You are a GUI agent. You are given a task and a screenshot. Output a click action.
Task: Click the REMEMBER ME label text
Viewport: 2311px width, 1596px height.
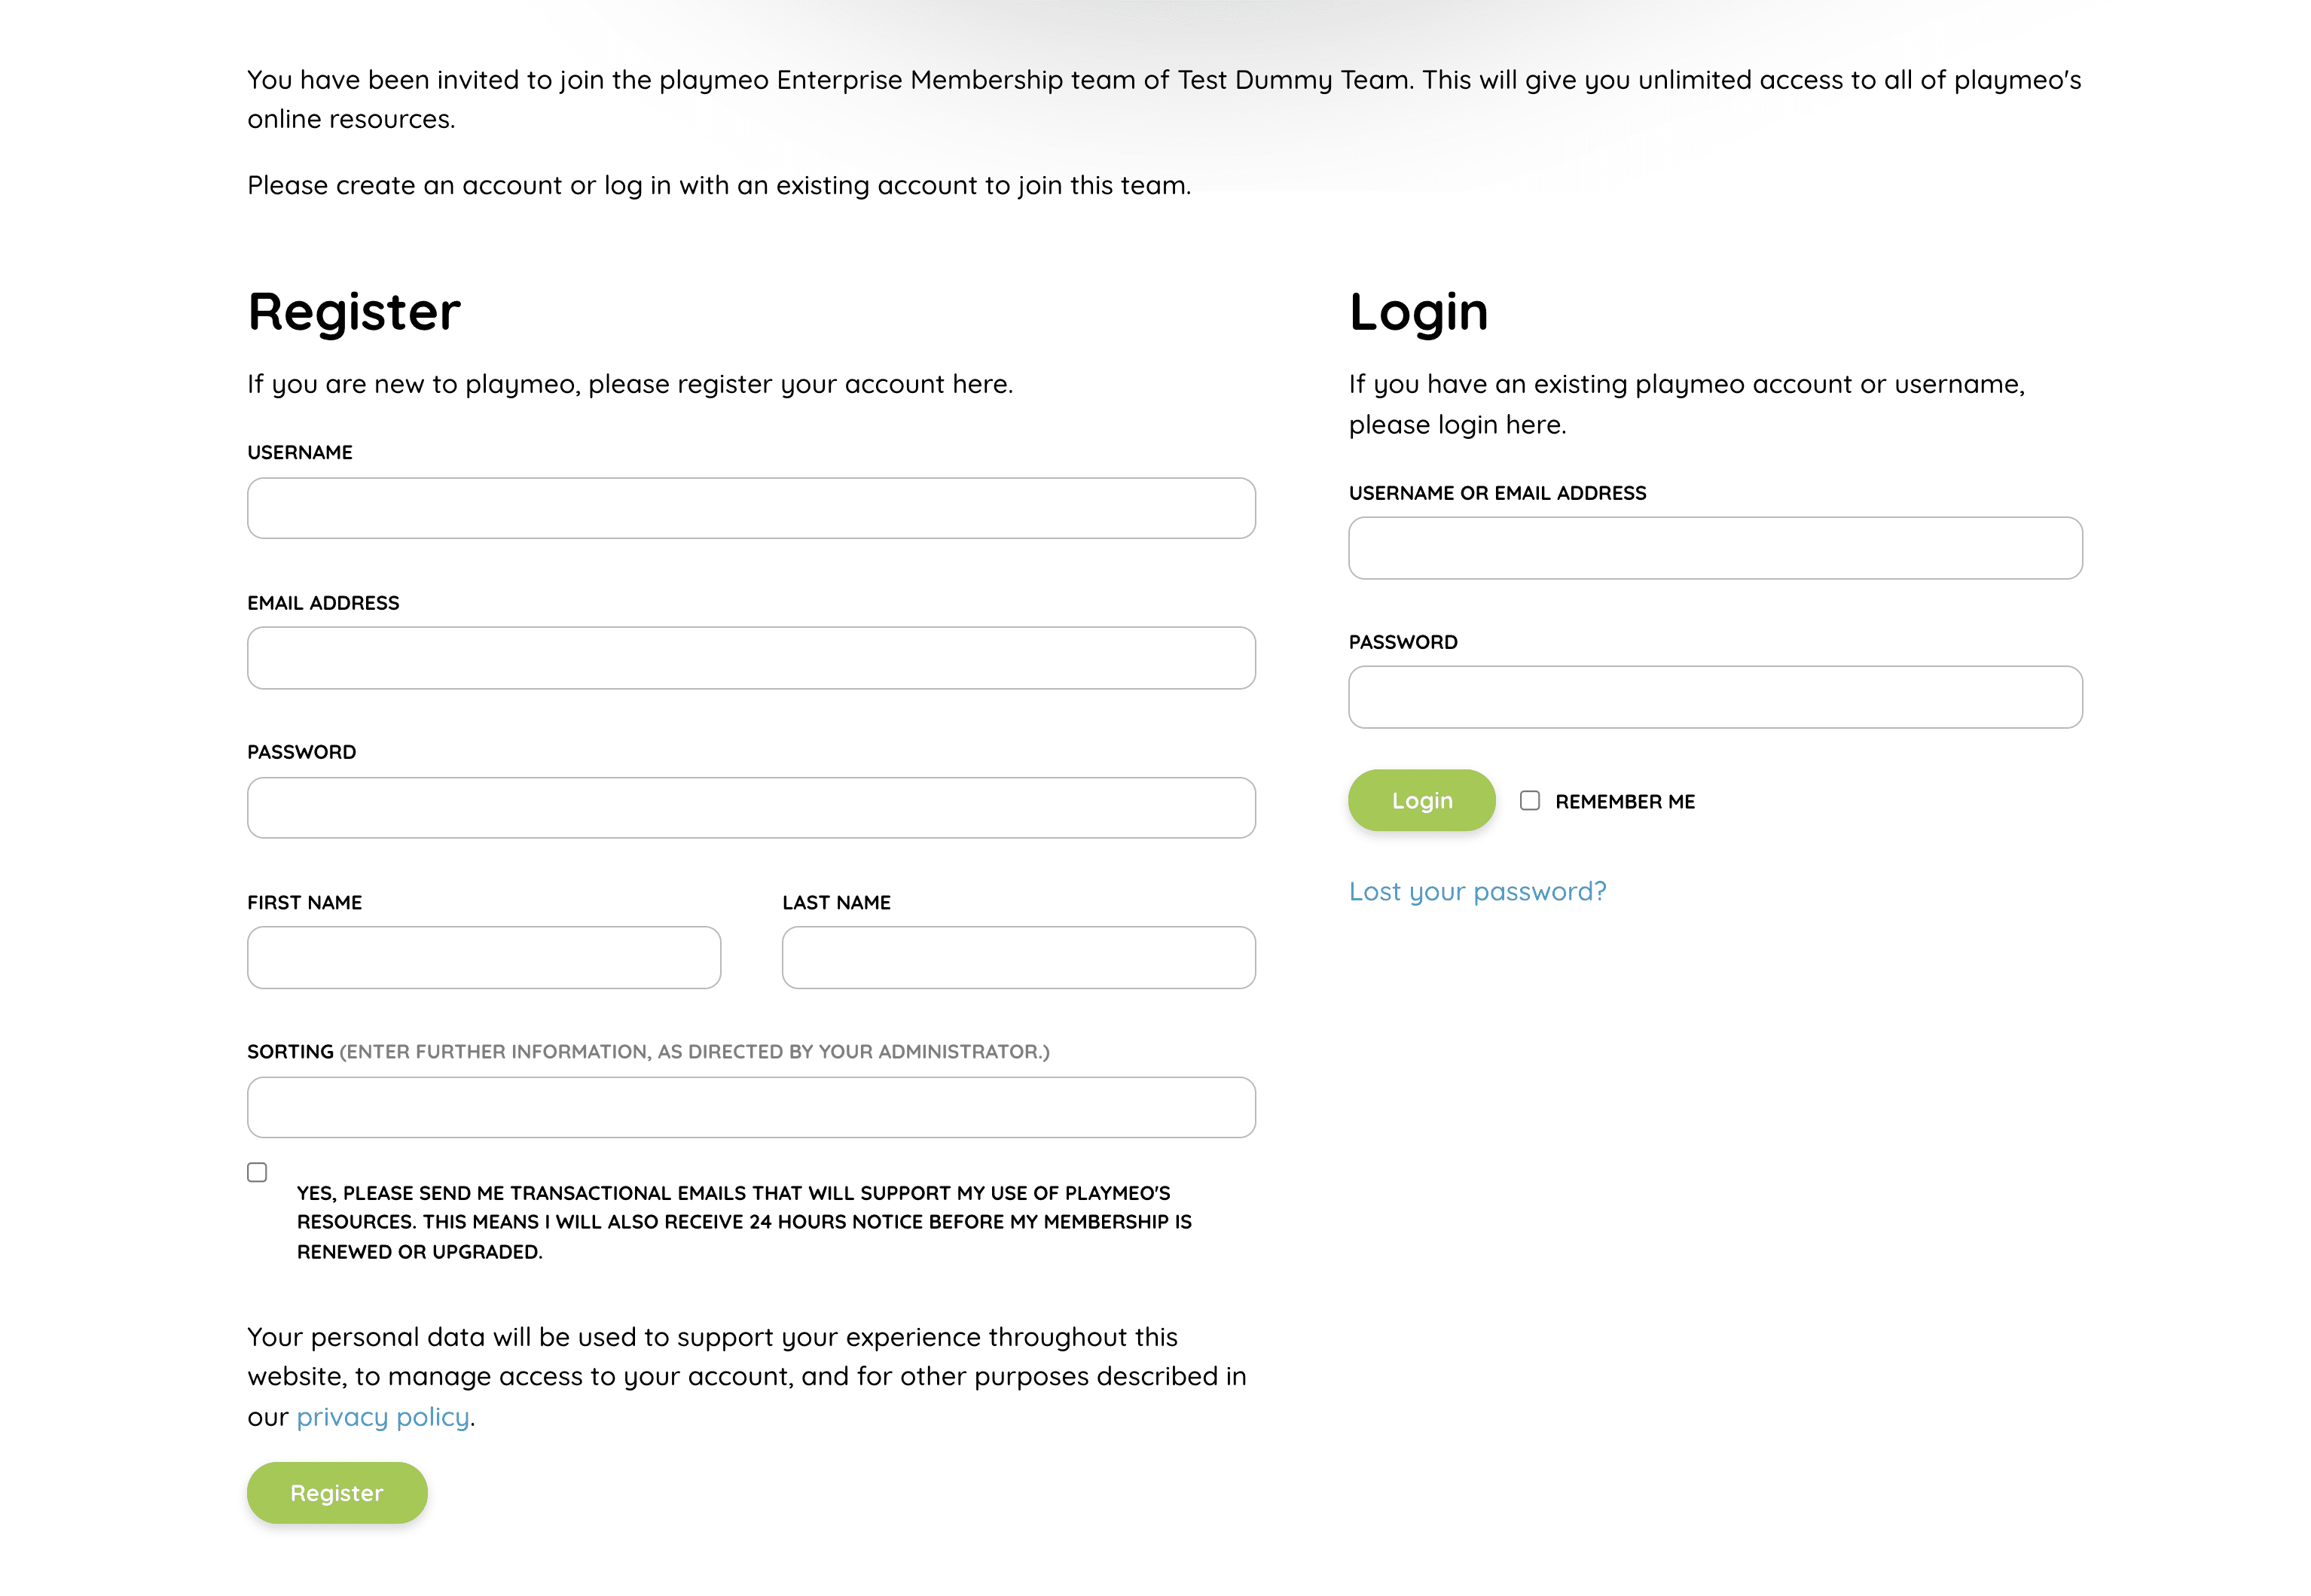tap(1624, 800)
